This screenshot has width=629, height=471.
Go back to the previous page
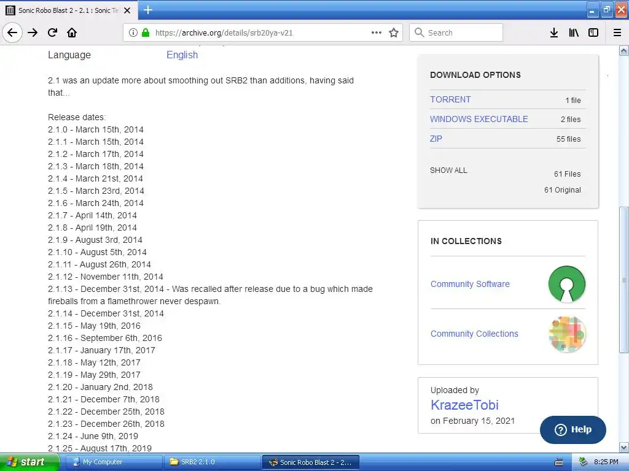pyautogui.click(x=12, y=33)
